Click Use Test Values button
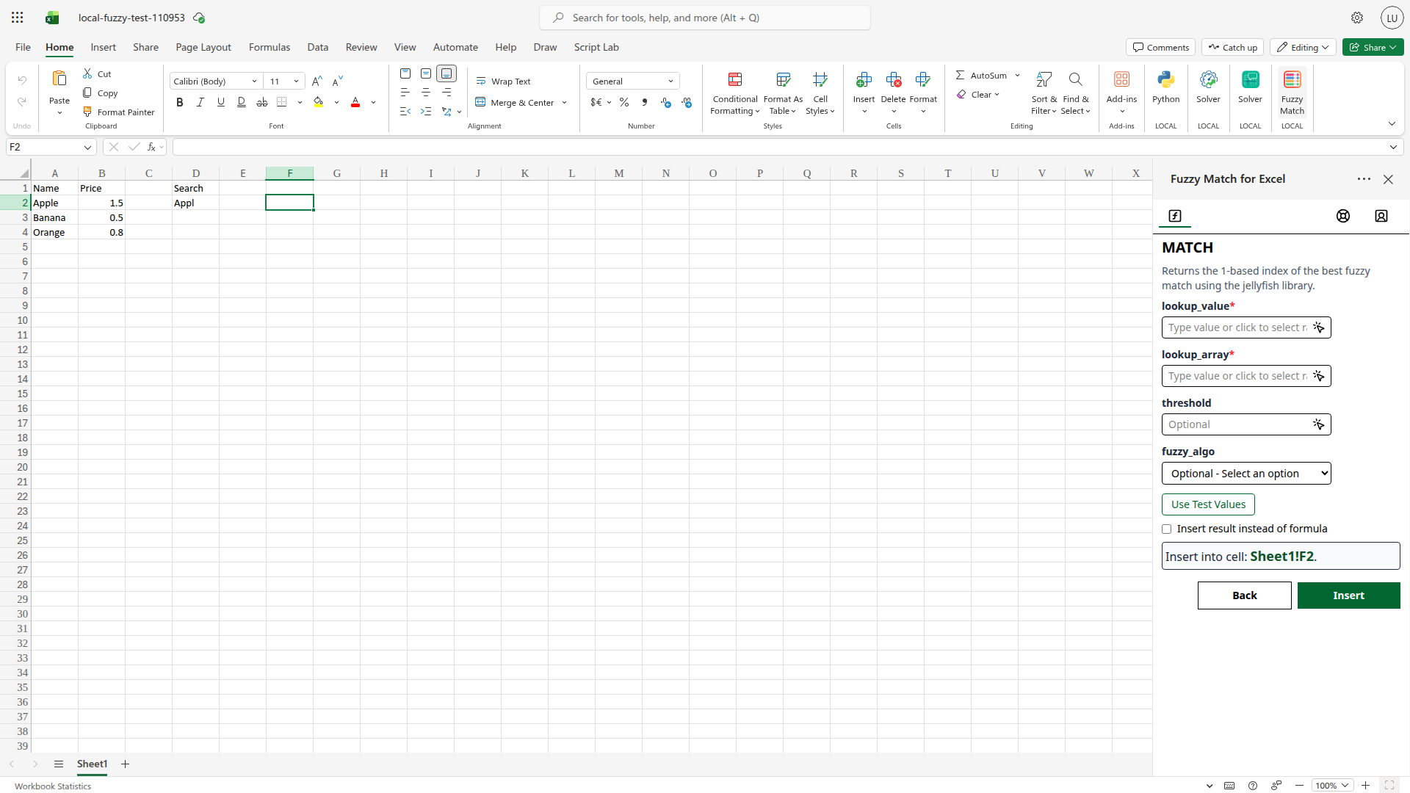 click(1208, 504)
